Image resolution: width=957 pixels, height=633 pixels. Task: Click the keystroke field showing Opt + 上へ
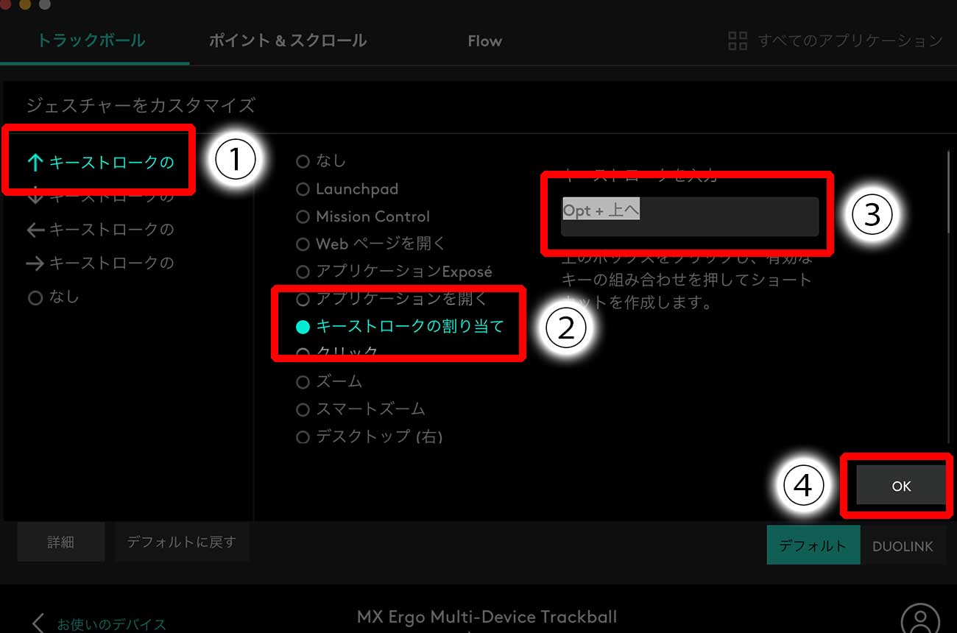pos(690,216)
